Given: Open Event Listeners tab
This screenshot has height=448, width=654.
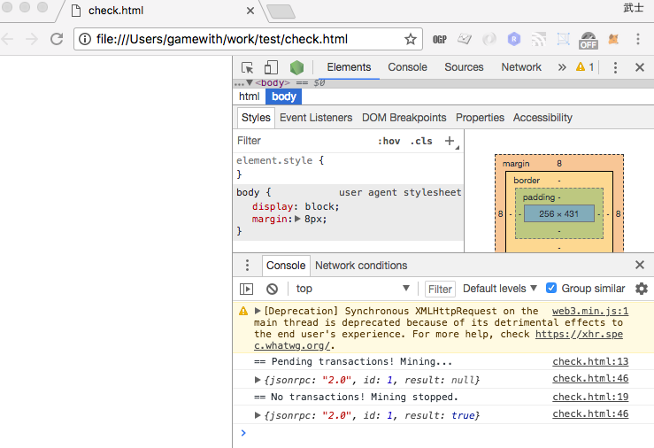Looking at the screenshot, I should (316, 118).
